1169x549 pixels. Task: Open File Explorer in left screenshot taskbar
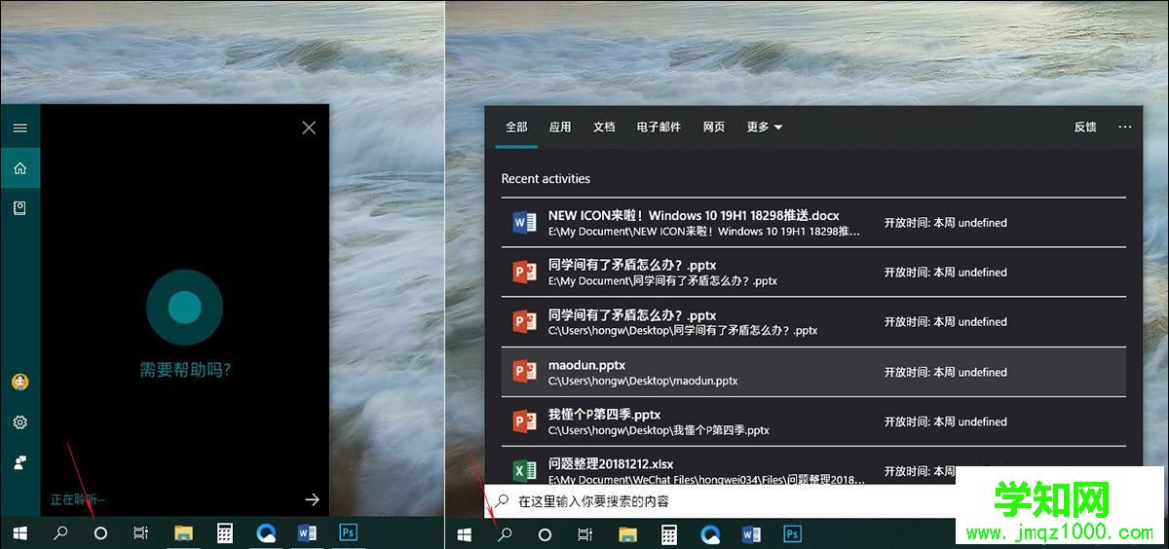coord(183,533)
